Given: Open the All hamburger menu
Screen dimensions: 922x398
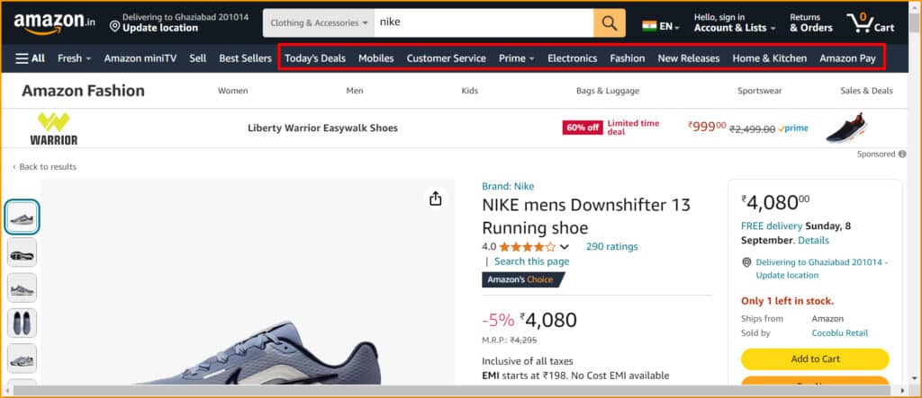Looking at the screenshot, I should [x=30, y=58].
